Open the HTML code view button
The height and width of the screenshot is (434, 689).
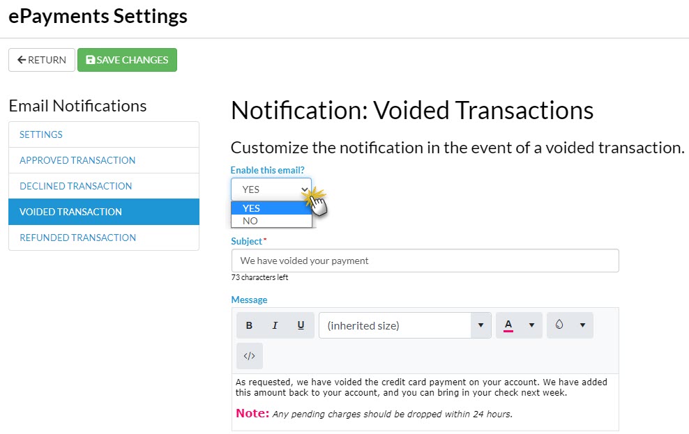(249, 356)
